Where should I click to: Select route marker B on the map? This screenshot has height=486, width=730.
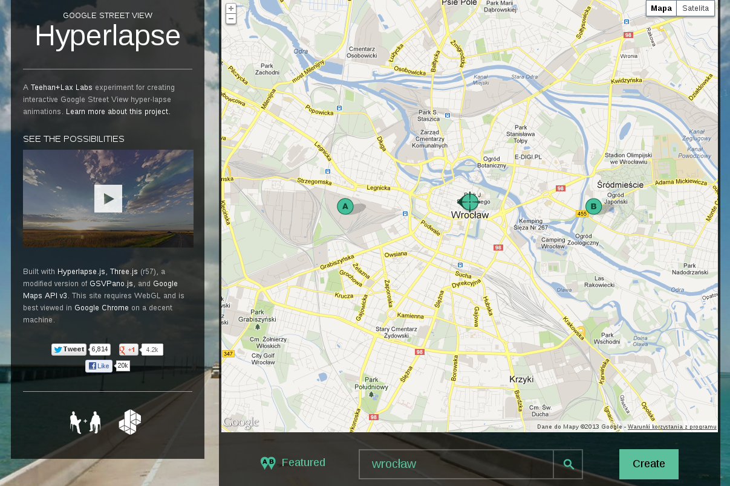coord(593,206)
